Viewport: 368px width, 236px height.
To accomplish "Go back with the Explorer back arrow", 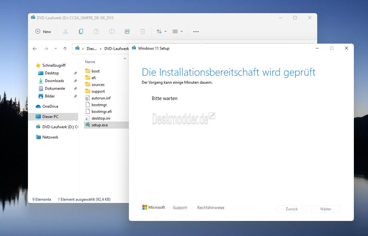I will (35, 49).
